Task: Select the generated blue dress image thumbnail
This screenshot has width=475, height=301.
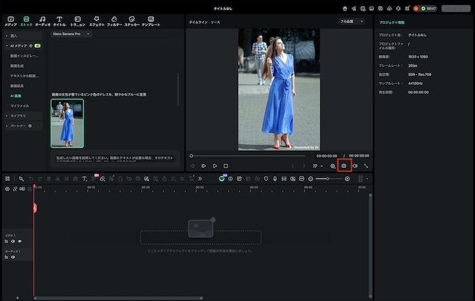Action: (67, 123)
